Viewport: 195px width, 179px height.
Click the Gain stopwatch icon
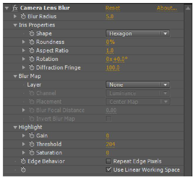[x=32, y=136]
